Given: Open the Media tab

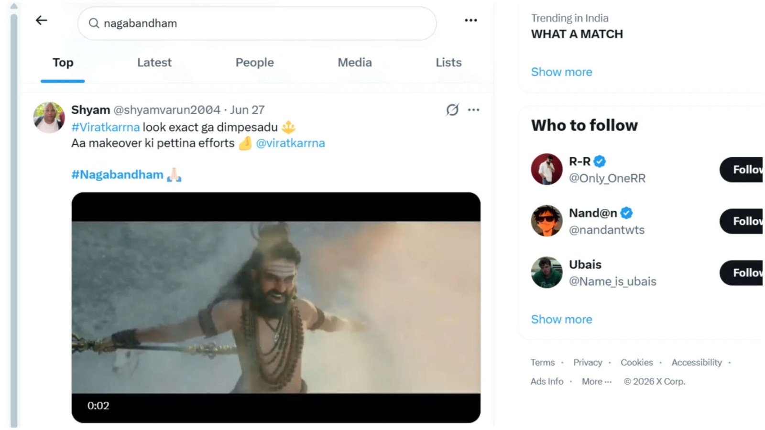Looking at the screenshot, I should pos(354,63).
